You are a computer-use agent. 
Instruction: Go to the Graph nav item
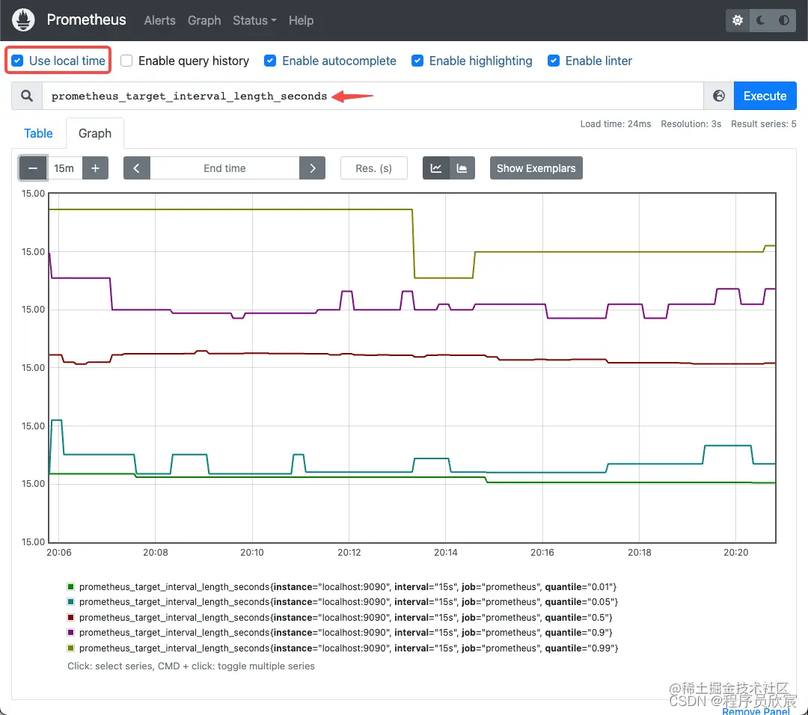pos(204,20)
